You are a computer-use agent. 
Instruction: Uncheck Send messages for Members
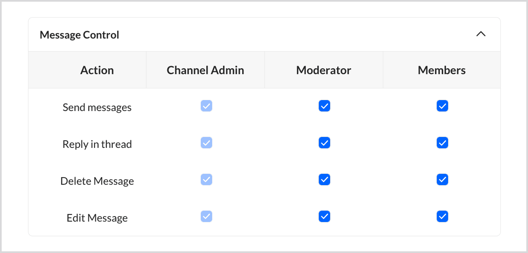442,106
